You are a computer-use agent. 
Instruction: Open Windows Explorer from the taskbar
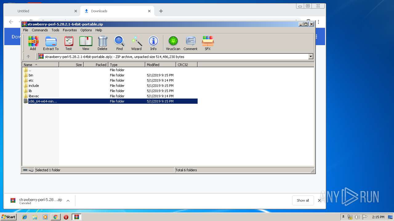[x=35, y=217]
